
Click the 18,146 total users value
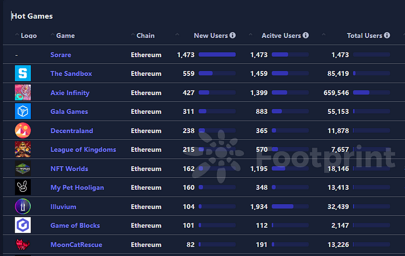(338, 168)
